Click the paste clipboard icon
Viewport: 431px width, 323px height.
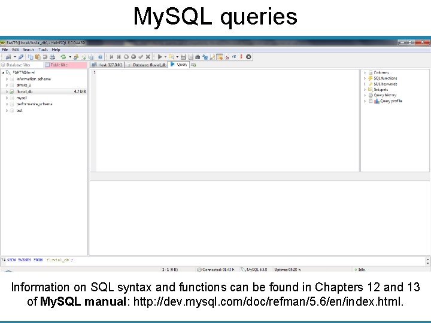(38, 57)
